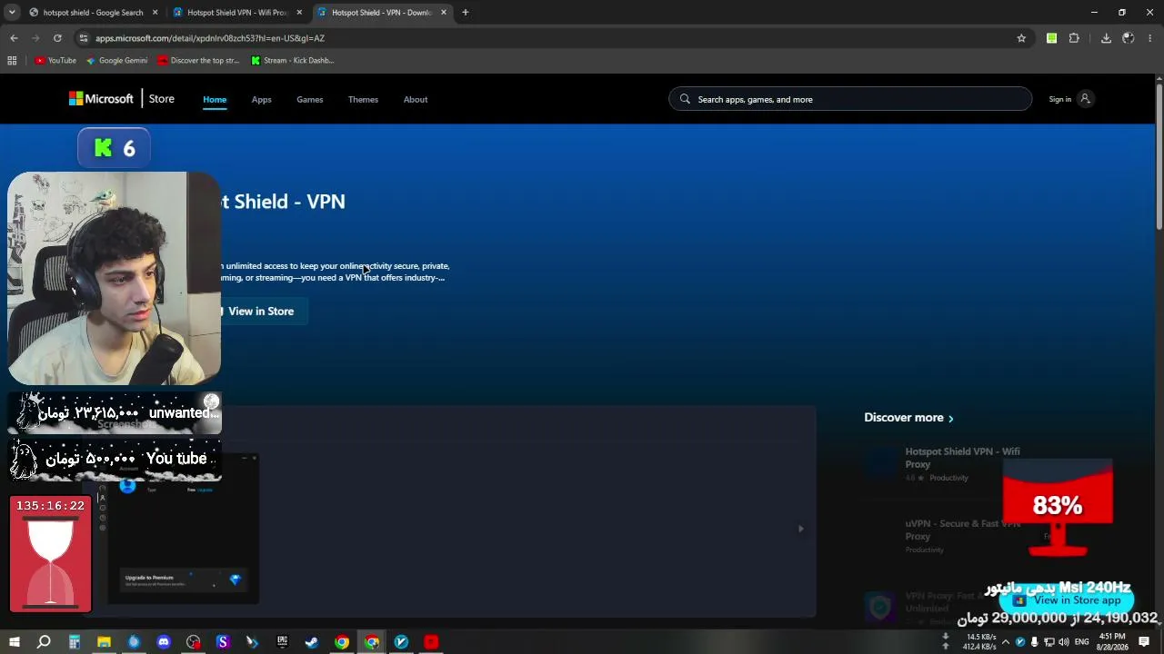Open the Stream - Kick Dashb... bookmark

click(x=292, y=61)
